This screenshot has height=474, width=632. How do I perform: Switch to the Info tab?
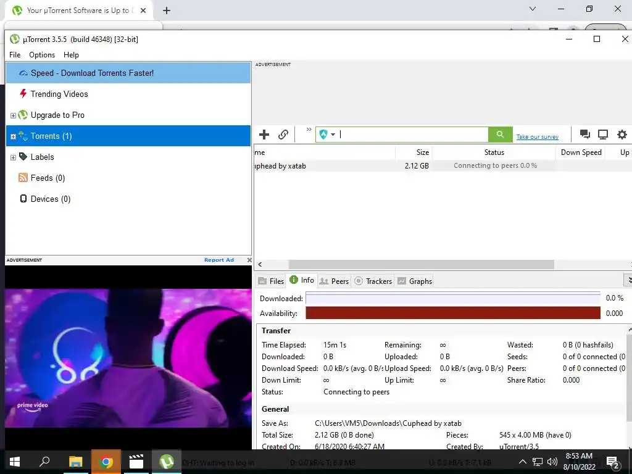302,280
